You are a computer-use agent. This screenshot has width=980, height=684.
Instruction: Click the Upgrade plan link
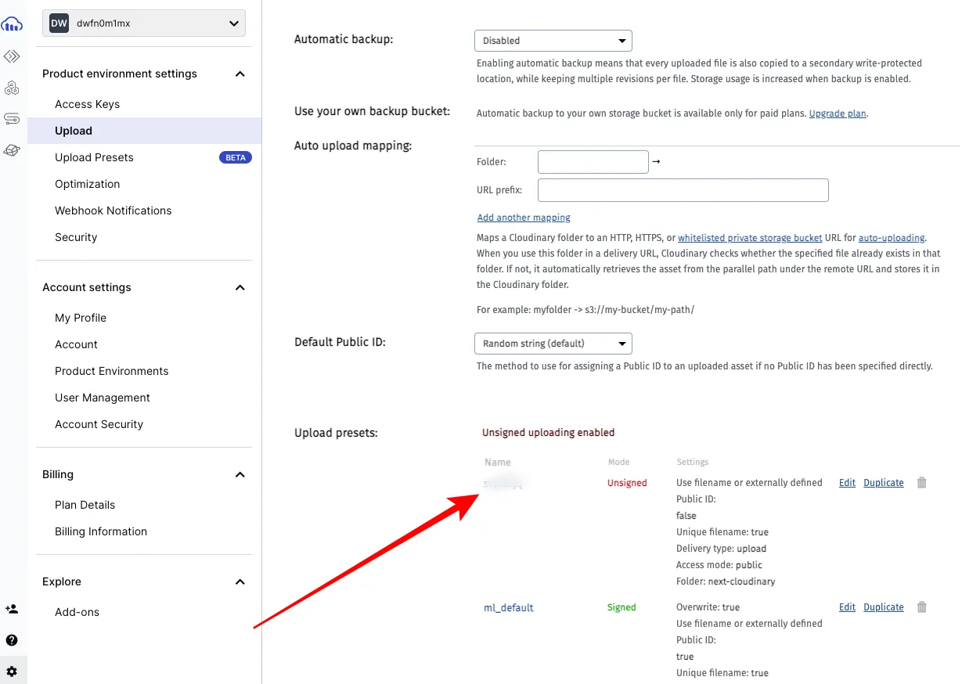tap(838, 113)
